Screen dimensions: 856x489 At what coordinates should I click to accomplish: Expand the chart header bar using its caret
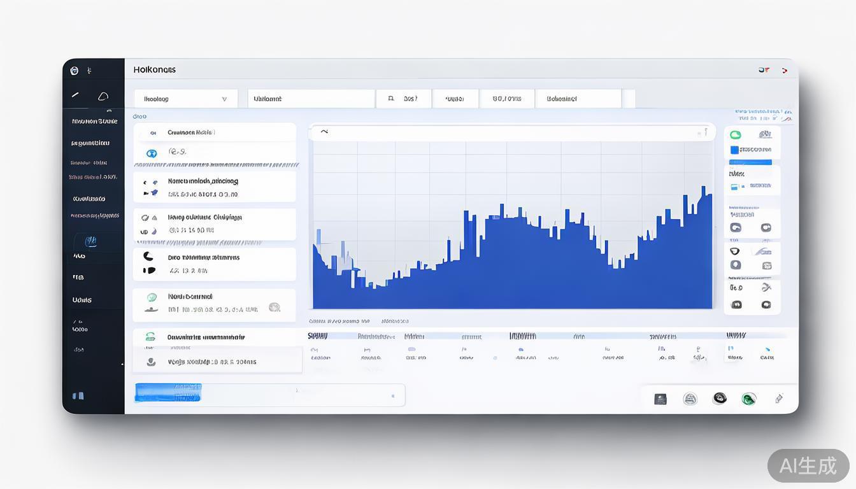[324, 132]
